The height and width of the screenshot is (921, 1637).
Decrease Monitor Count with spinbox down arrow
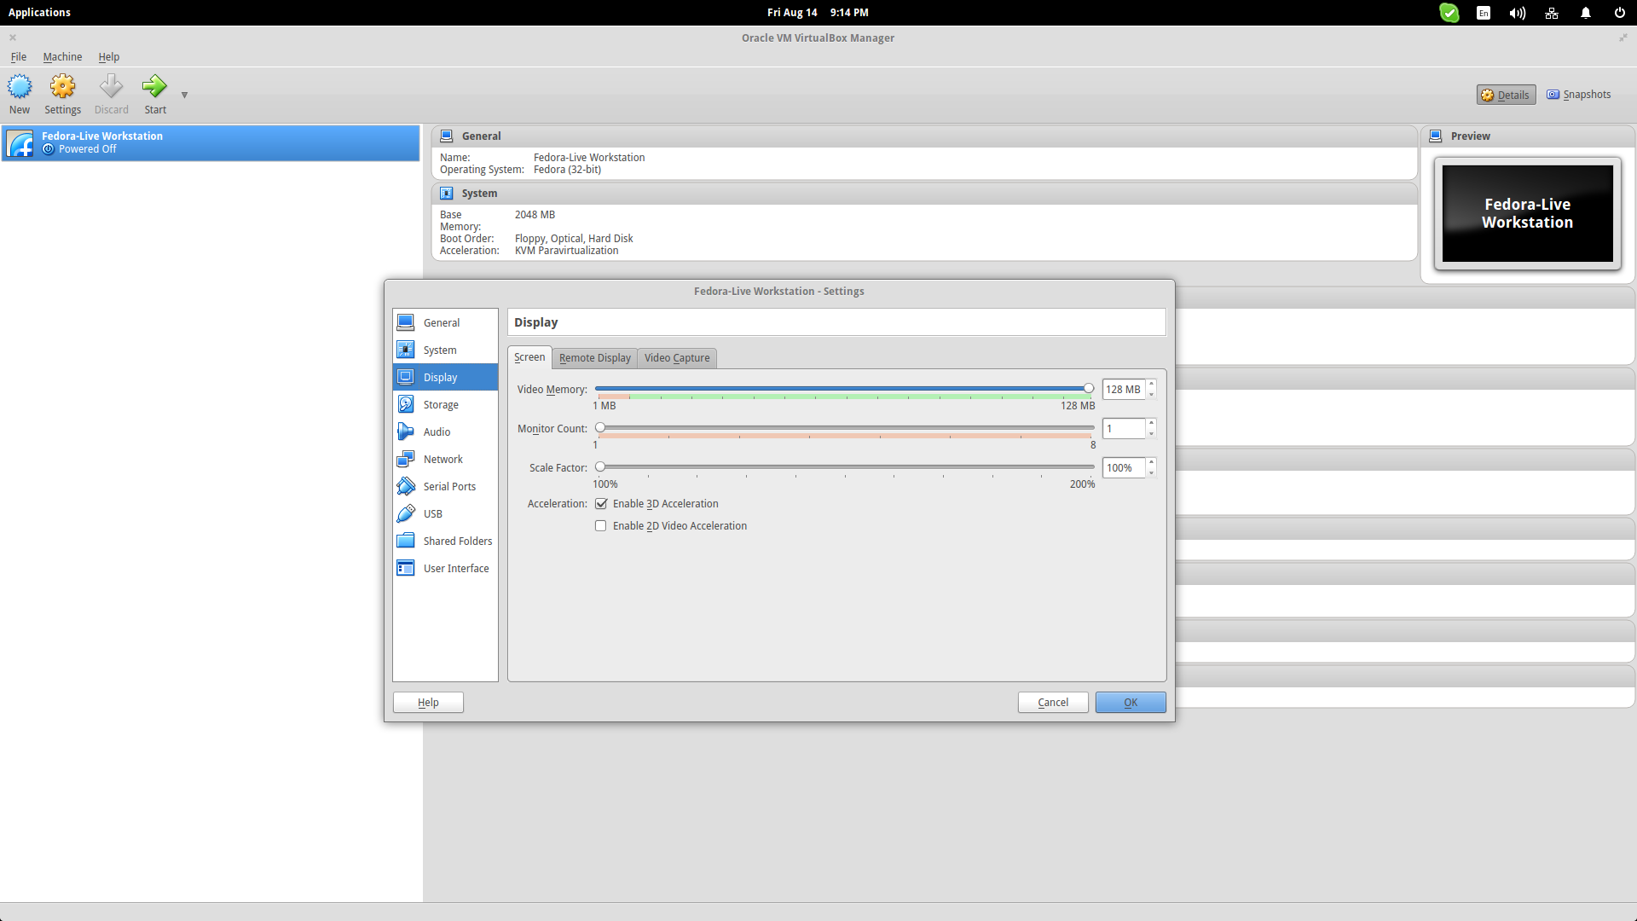coord(1151,434)
